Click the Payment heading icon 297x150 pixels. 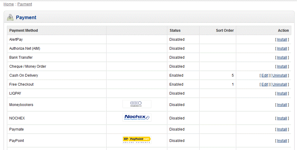click(x=10, y=17)
